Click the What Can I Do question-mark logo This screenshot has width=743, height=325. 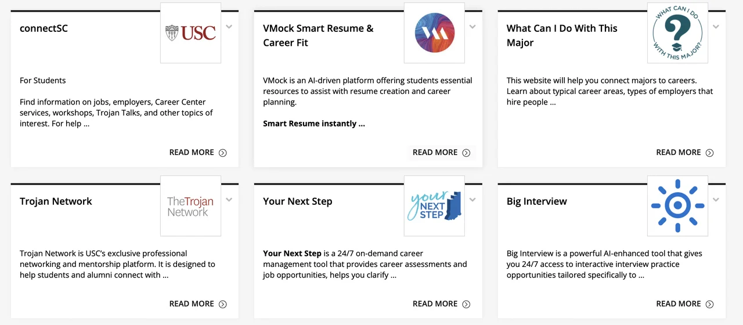coord(677,32)
